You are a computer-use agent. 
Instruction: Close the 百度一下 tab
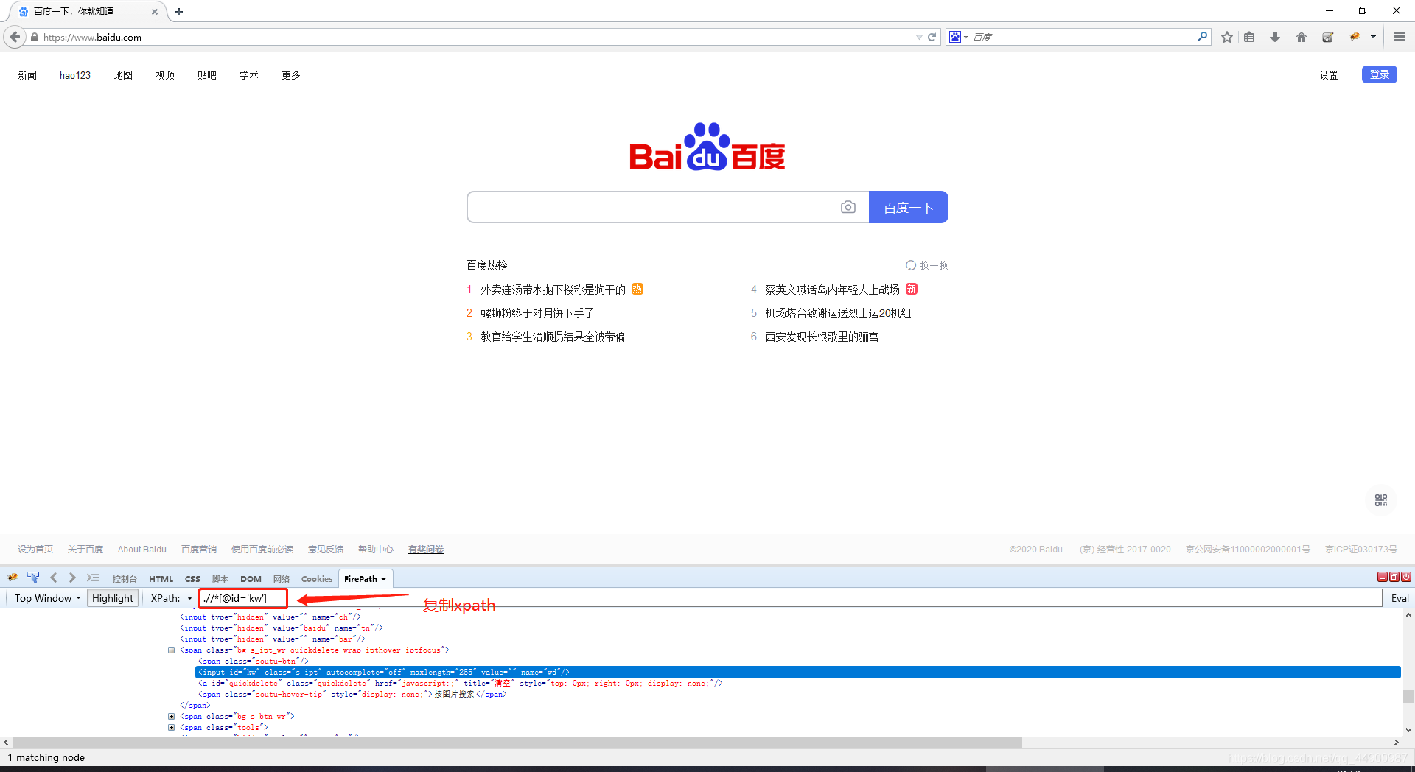pos(155,12)
